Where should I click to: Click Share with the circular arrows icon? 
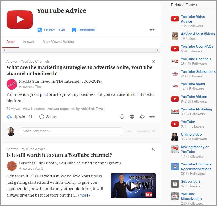point(47,117)
